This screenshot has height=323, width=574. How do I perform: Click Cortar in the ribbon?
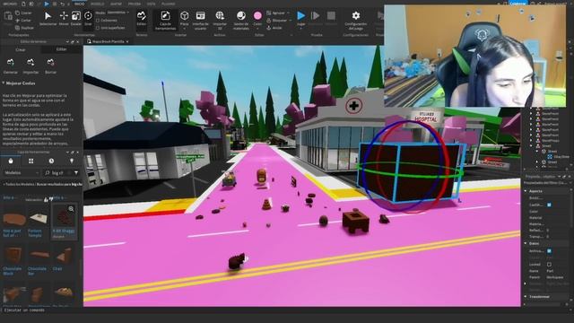(x=24, y=20)
